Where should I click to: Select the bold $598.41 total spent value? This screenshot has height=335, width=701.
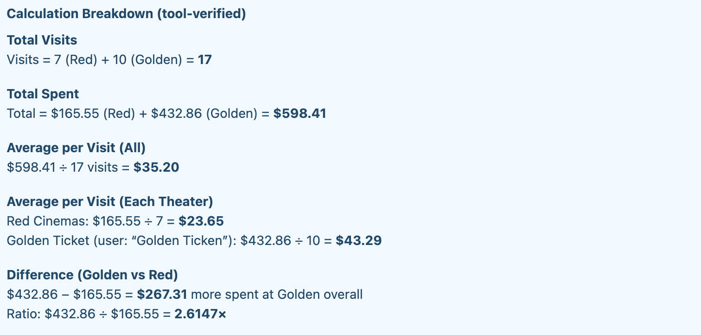click(300, 114)
